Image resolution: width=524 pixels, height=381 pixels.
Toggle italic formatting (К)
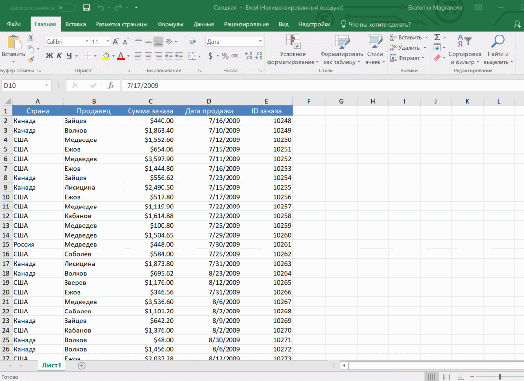[59, 56]
